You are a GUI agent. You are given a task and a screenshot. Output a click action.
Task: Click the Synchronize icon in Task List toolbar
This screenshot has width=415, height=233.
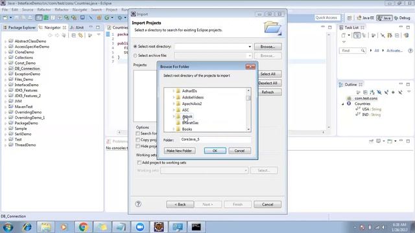pyautogui.click(x=406, y=35)
